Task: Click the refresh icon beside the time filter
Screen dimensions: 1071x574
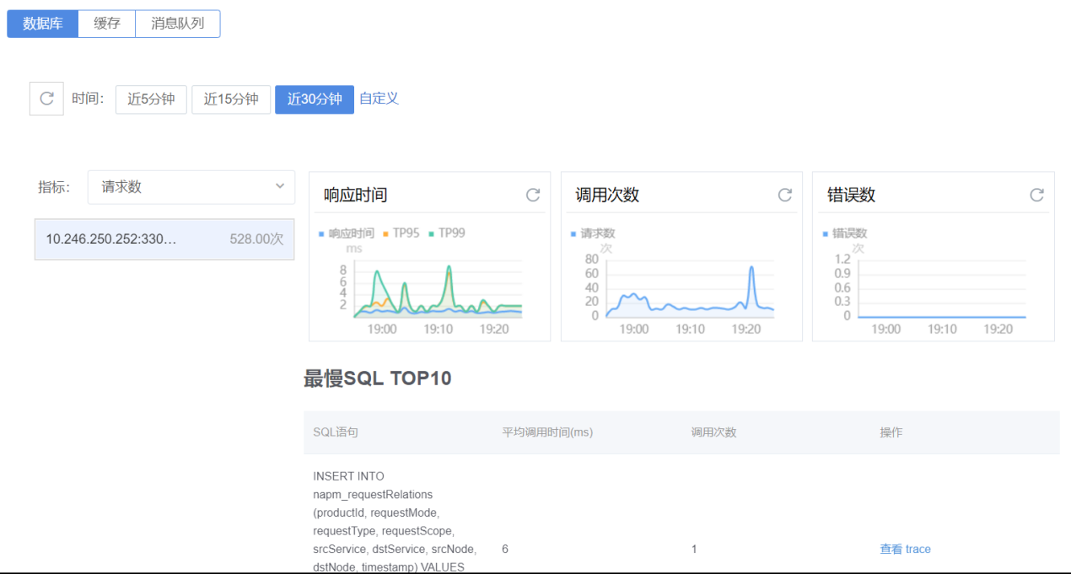Action: (46, 99)
